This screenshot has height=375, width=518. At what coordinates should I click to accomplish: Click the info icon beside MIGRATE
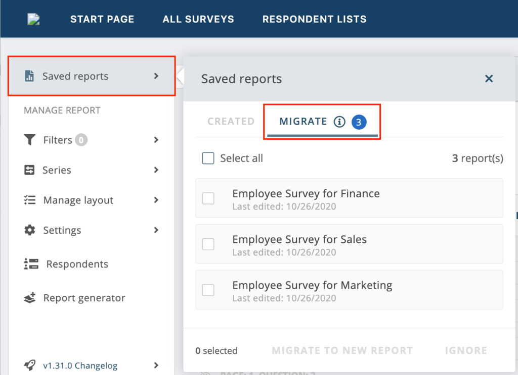(339, 122)
